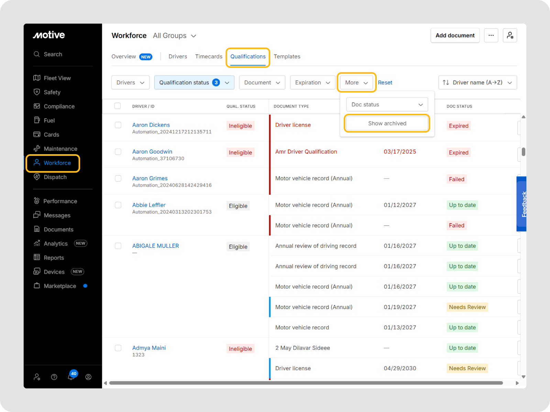Select the checkbox for Aaron Dickens
Viewport: 550px width, 412px height.
coord(118,125)
